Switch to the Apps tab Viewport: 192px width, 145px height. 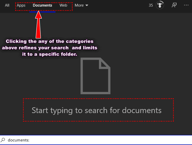tap(21, 5)
